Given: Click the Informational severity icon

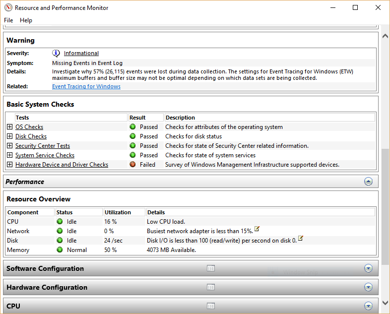Looking at the screenshot, I should (x=56, y=53).
